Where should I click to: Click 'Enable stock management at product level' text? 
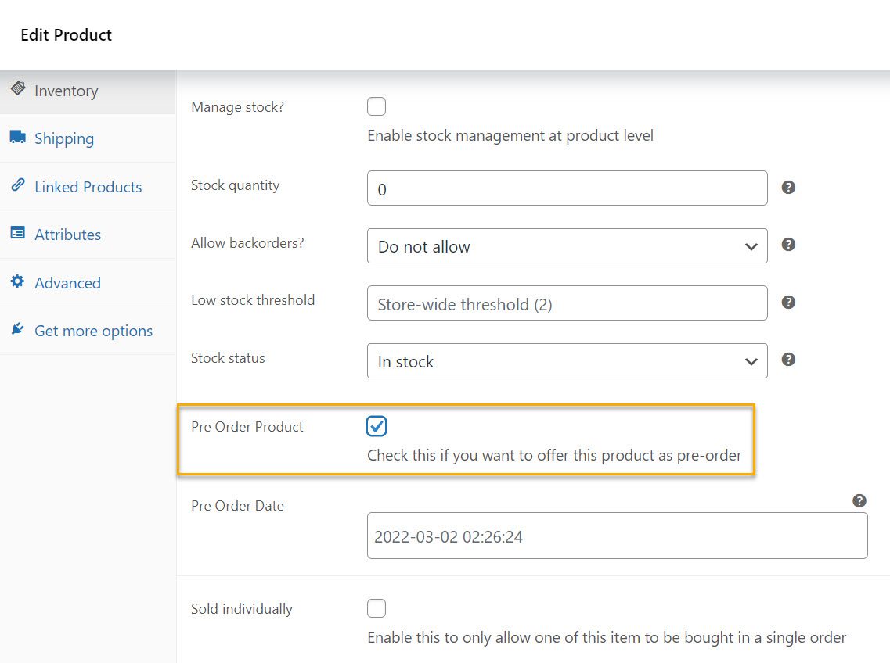(x=510, y=135)
